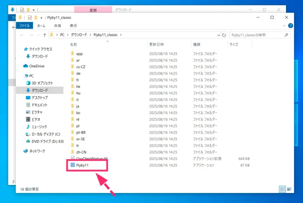Open the ar folder

78,60
